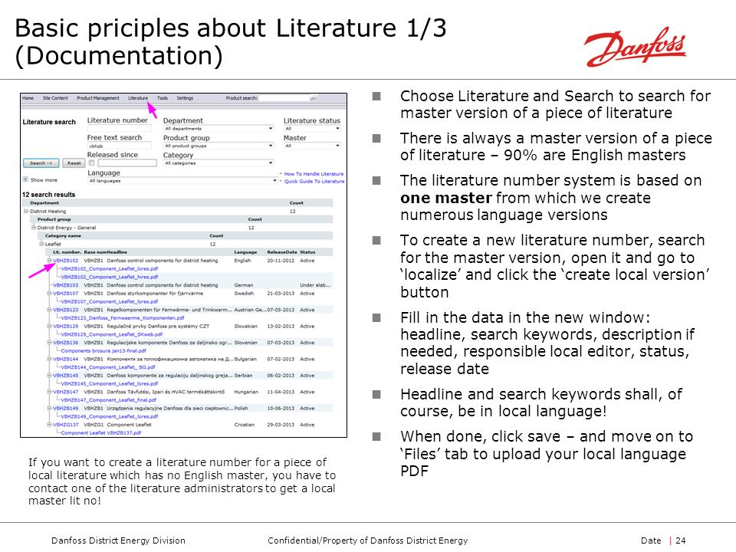The width and height of the screenshot is (736, 552).
Task: Click the Search -> button
Action: pos(41,163)
